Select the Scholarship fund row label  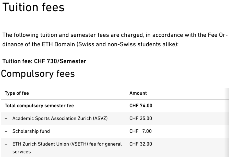pos(31,131)
